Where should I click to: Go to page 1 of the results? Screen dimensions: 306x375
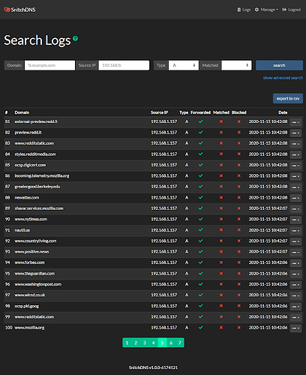127,343
